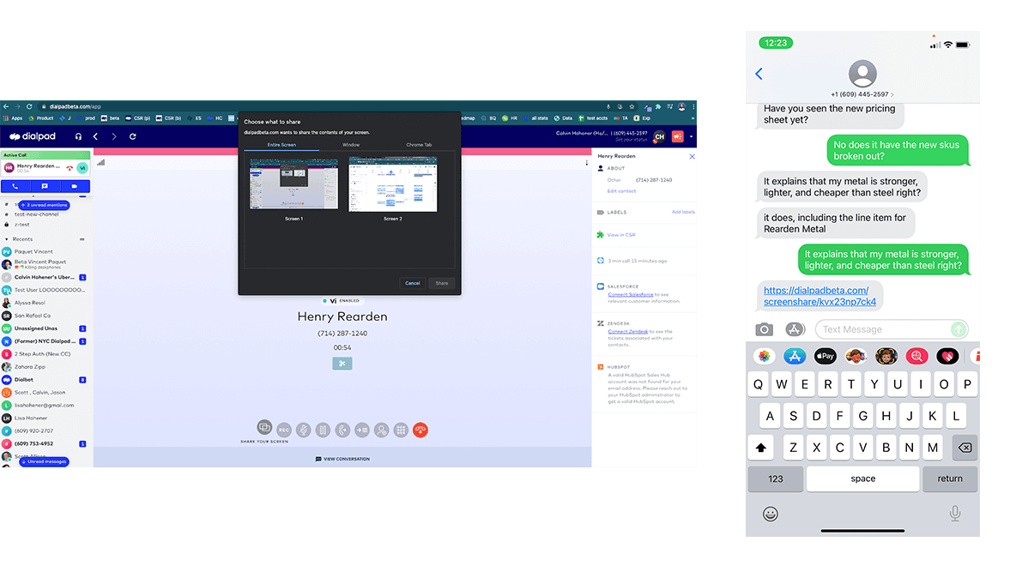Mute the microphone on the call
1010x584 pixels.
[x=304, y=430]
